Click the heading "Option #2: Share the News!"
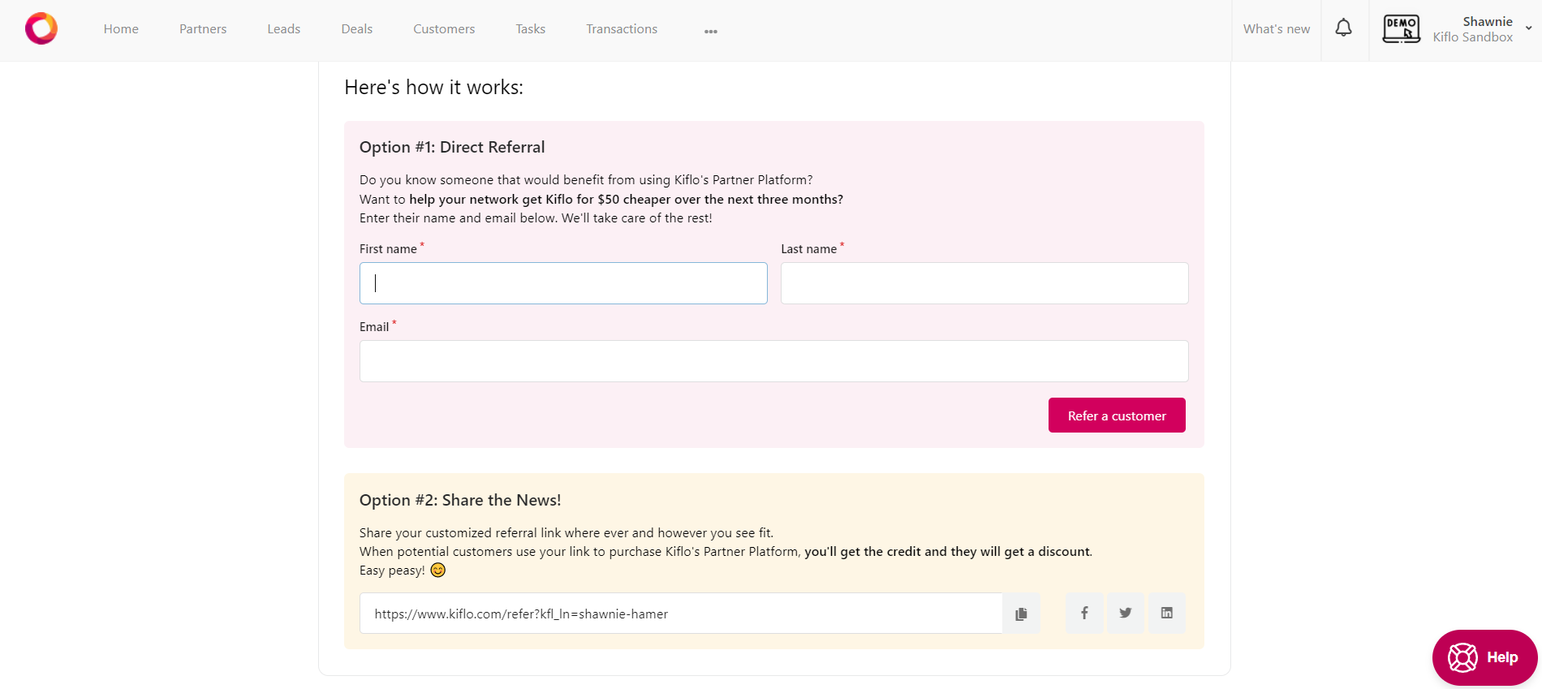Viewport: 1542px width, 689px height. click(x=460, y=500)
